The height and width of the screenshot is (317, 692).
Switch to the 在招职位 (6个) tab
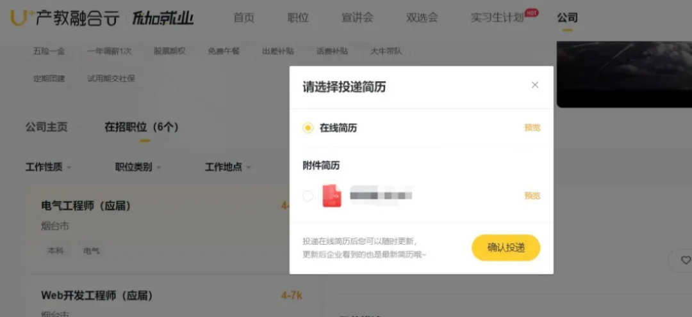pos(141,127)
